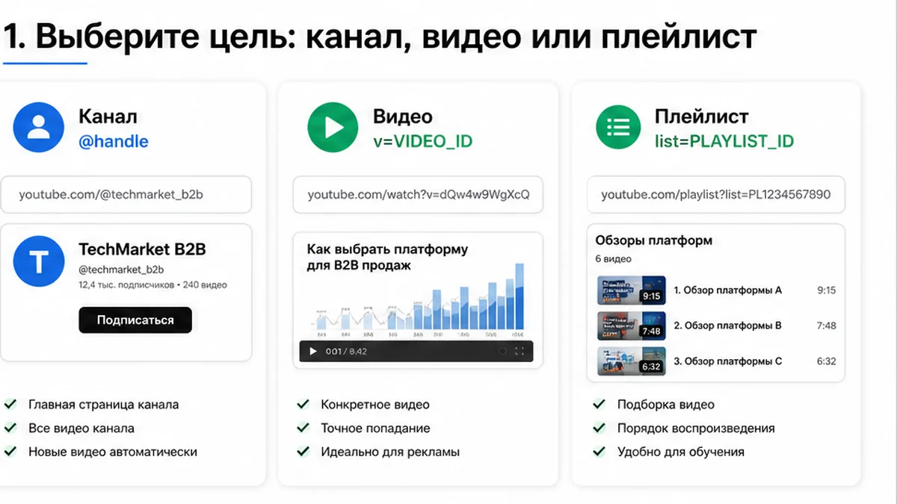Screen dimensions: 897x504
Task: Open thumbnail of Обзор платформы C video
Action: 632,361
